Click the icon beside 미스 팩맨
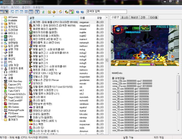Viewport: 182px width, 139px height. (x=31, y=124)
